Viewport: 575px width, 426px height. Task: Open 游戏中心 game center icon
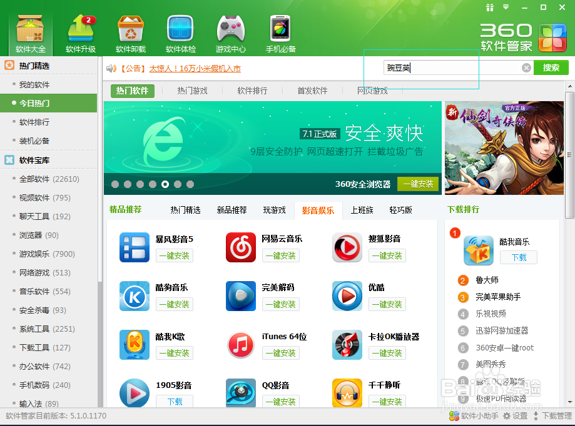pos(231,34)
